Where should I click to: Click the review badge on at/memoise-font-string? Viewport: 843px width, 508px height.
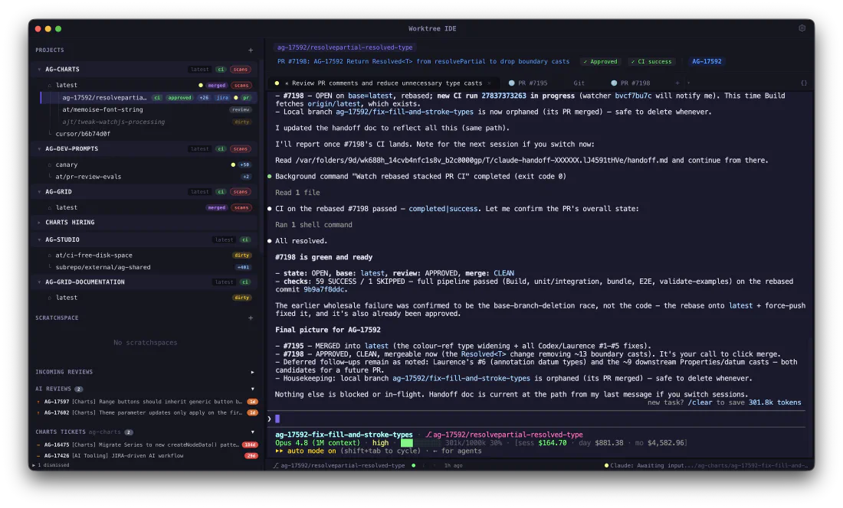coord(241,109)
